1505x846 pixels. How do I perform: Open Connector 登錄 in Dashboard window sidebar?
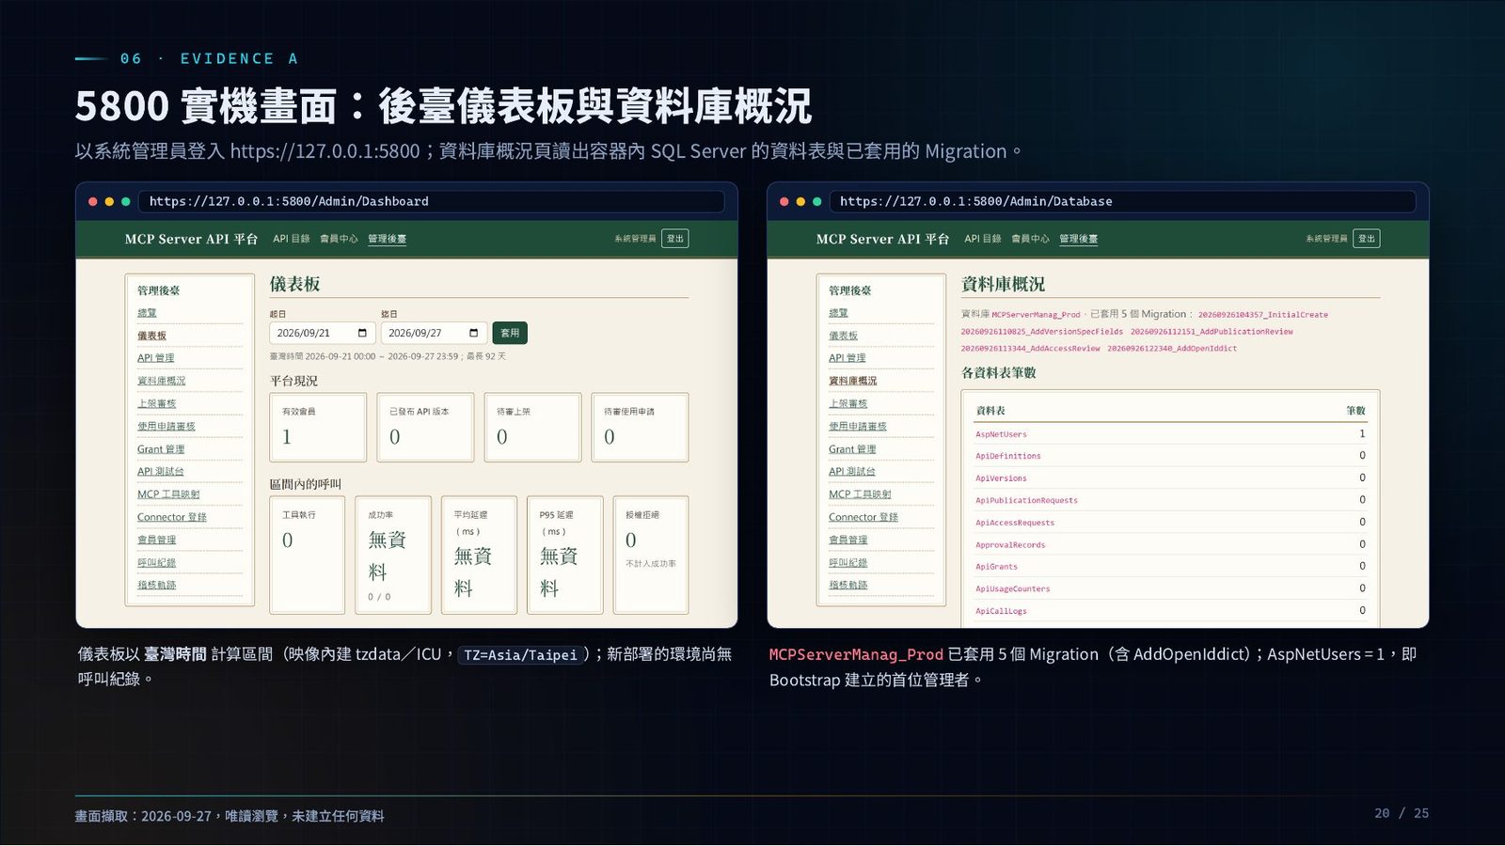[171, 517]
